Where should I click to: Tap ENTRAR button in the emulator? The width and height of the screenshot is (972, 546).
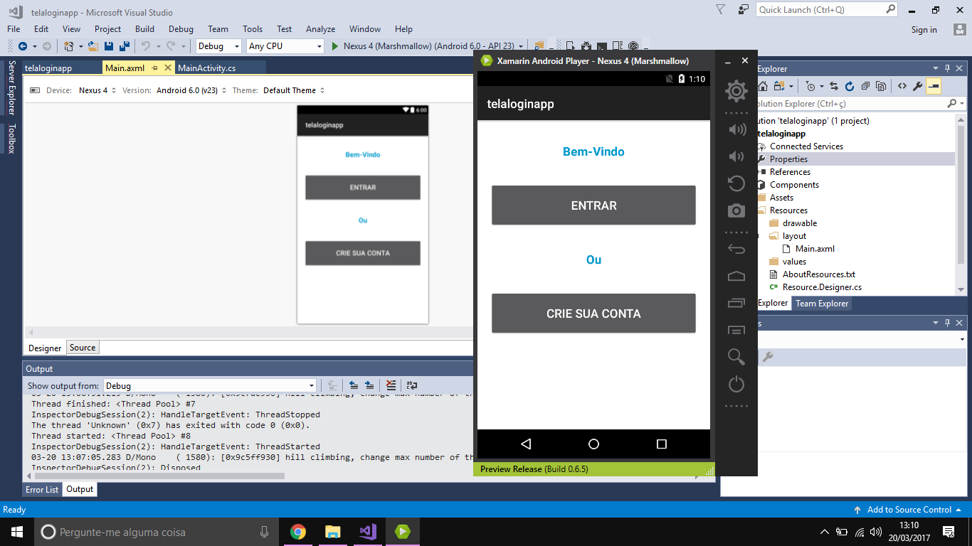[x=593, y=205]
